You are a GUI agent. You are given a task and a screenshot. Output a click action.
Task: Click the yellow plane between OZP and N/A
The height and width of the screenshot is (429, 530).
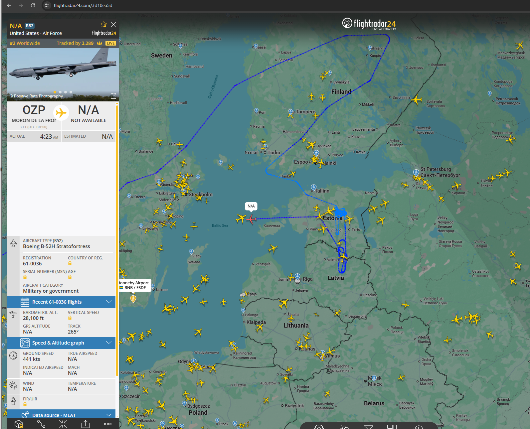pyautogui.click(x=61, y=113)
